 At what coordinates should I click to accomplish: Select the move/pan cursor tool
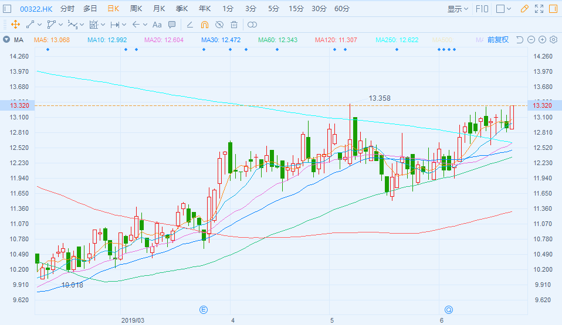coord(15,25)
